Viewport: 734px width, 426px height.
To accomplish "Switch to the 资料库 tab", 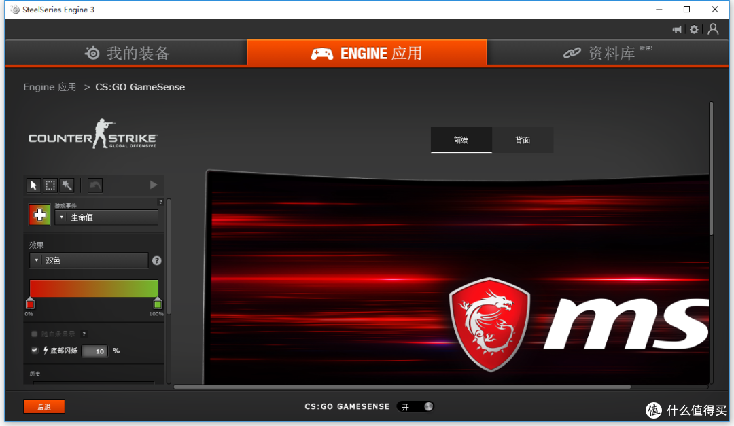I will 608,53.
